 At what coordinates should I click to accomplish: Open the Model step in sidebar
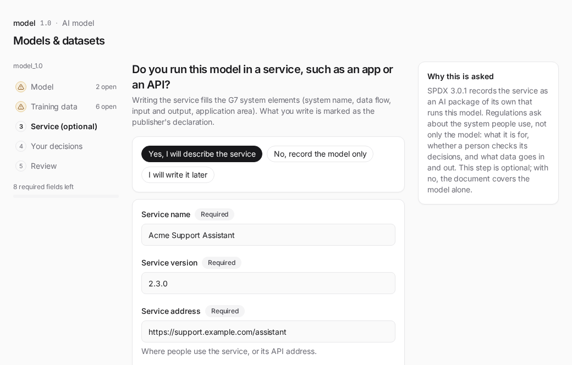click(x=66, y=87)
